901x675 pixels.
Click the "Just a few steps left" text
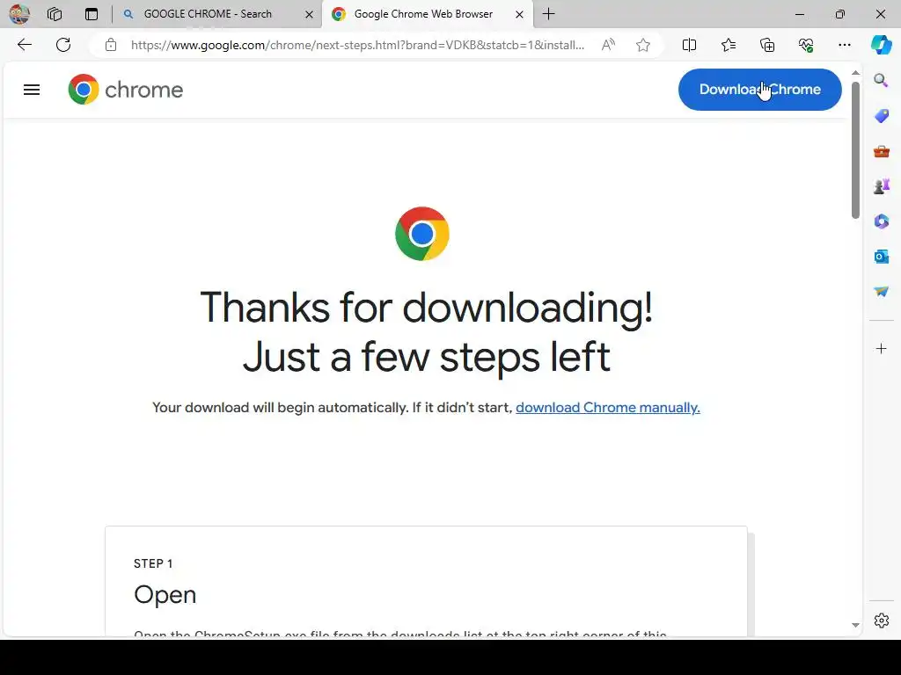coord(427,357)
